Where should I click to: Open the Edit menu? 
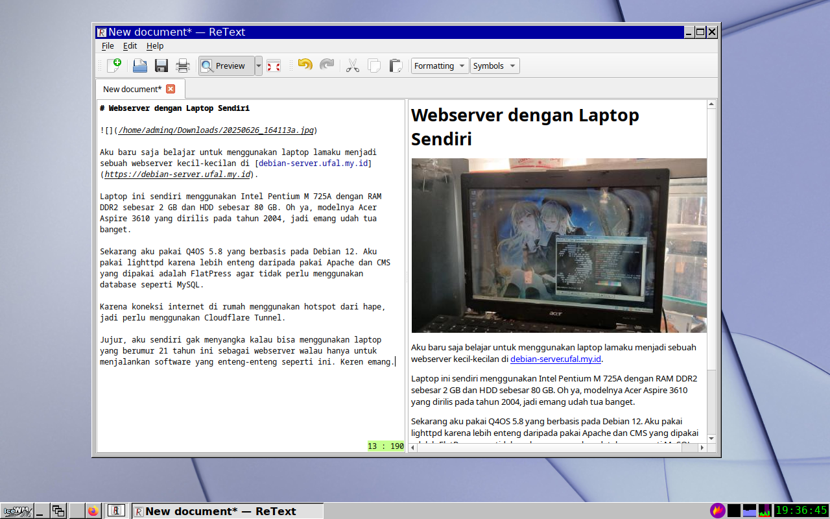pyautogui.click(x=130, y=46)
